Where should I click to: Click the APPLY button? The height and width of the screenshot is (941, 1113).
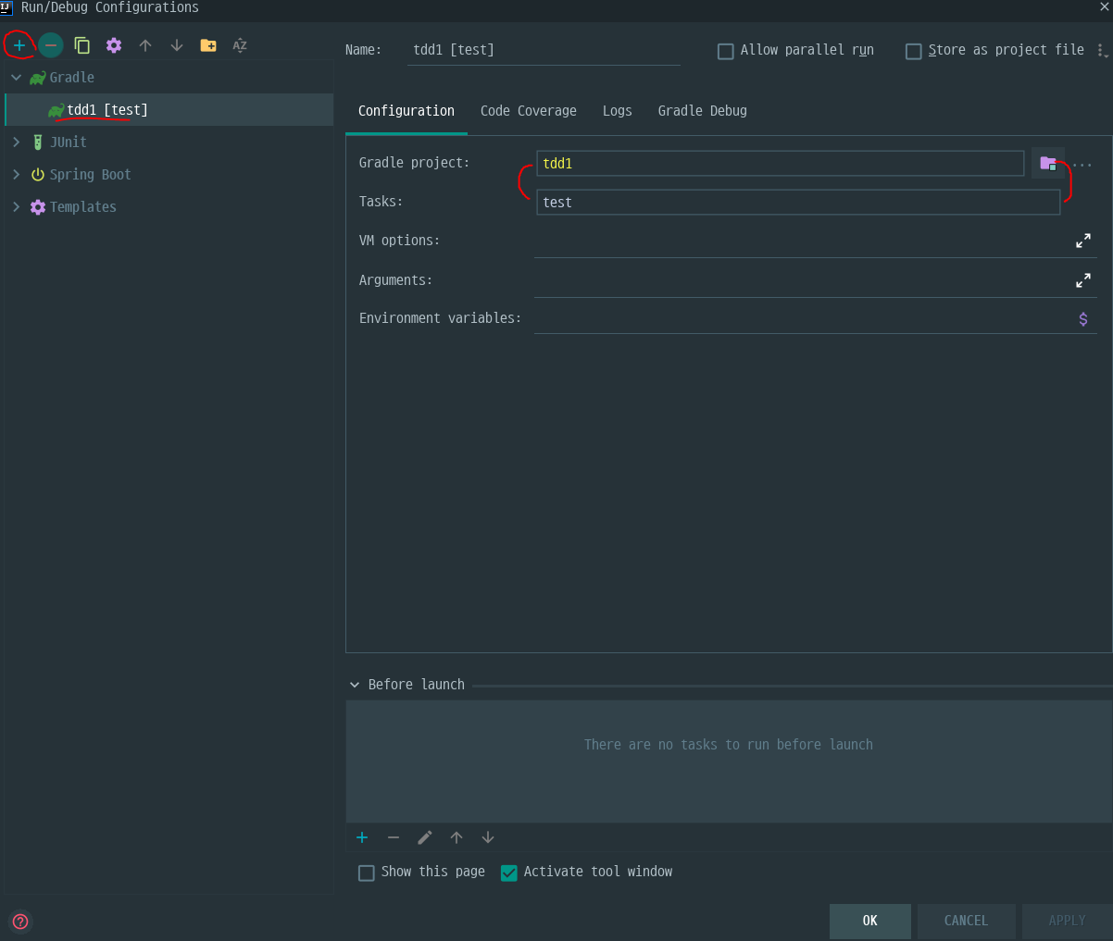point(1067,921)
